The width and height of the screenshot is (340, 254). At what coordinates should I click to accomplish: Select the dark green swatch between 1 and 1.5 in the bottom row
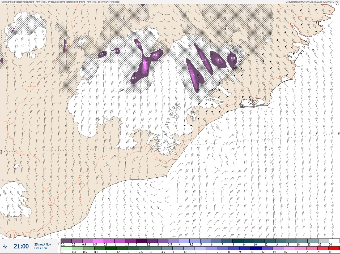(x=110, y=248)
